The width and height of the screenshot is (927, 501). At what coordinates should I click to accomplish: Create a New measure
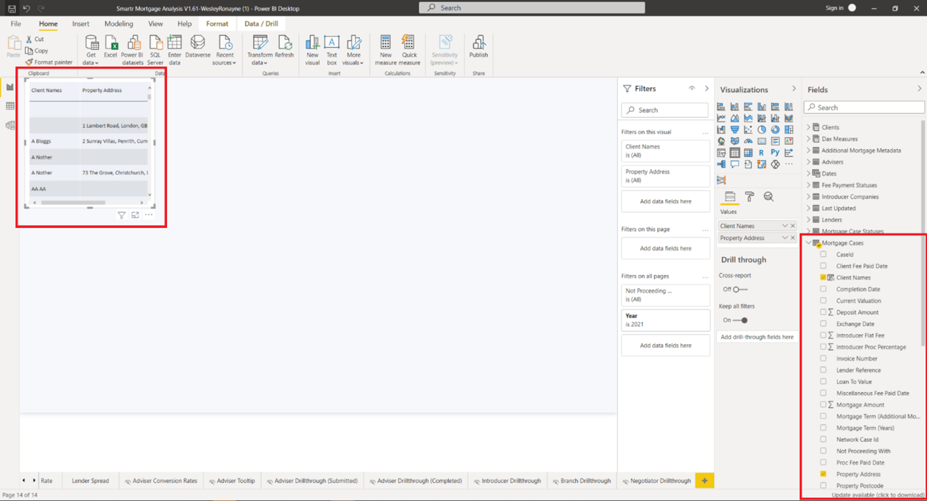point(386,51)
